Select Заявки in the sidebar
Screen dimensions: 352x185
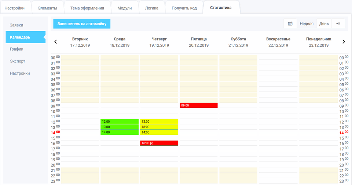pyautogui.click(x=16, y=25)
